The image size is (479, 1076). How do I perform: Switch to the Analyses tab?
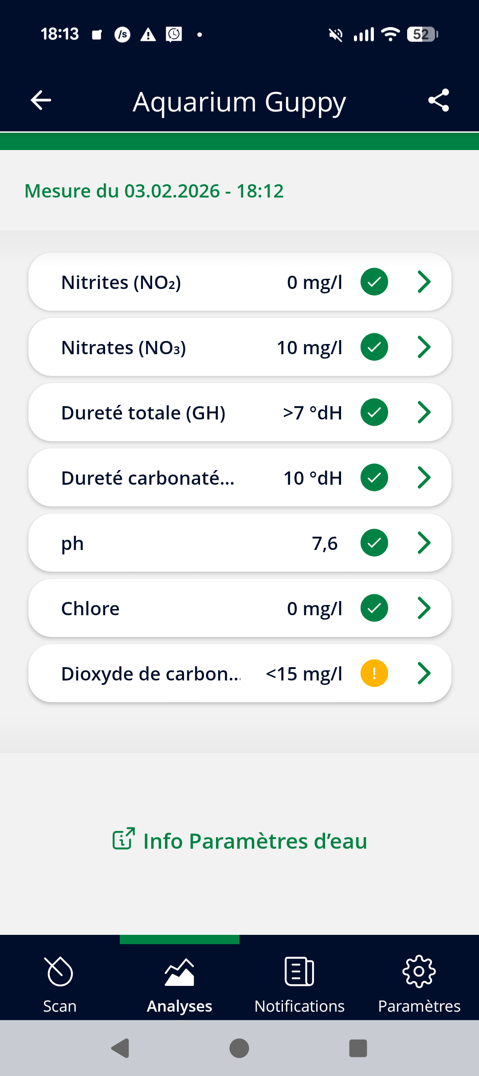tap(180, 981)
